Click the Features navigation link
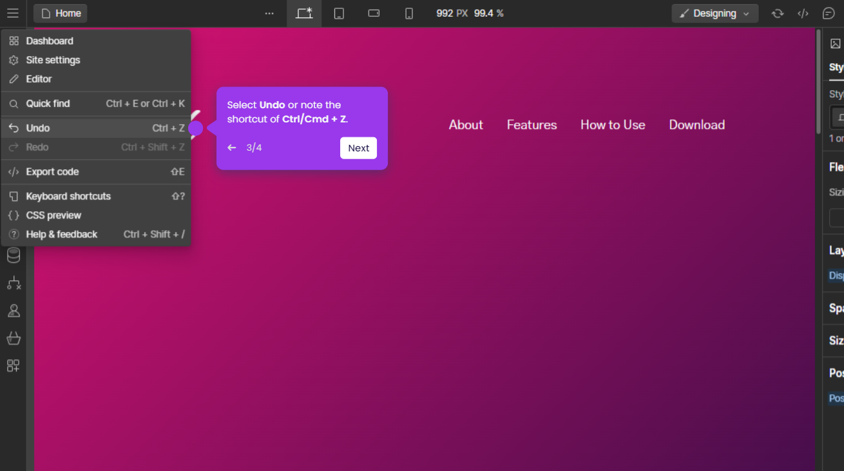 (532, 124)
